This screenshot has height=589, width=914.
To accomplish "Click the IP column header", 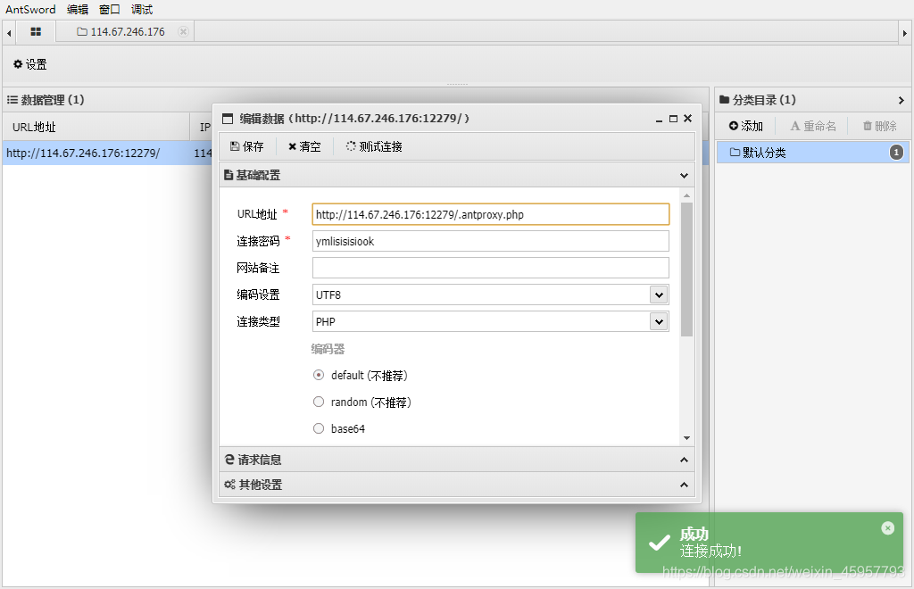I will (x=204, y=127).
